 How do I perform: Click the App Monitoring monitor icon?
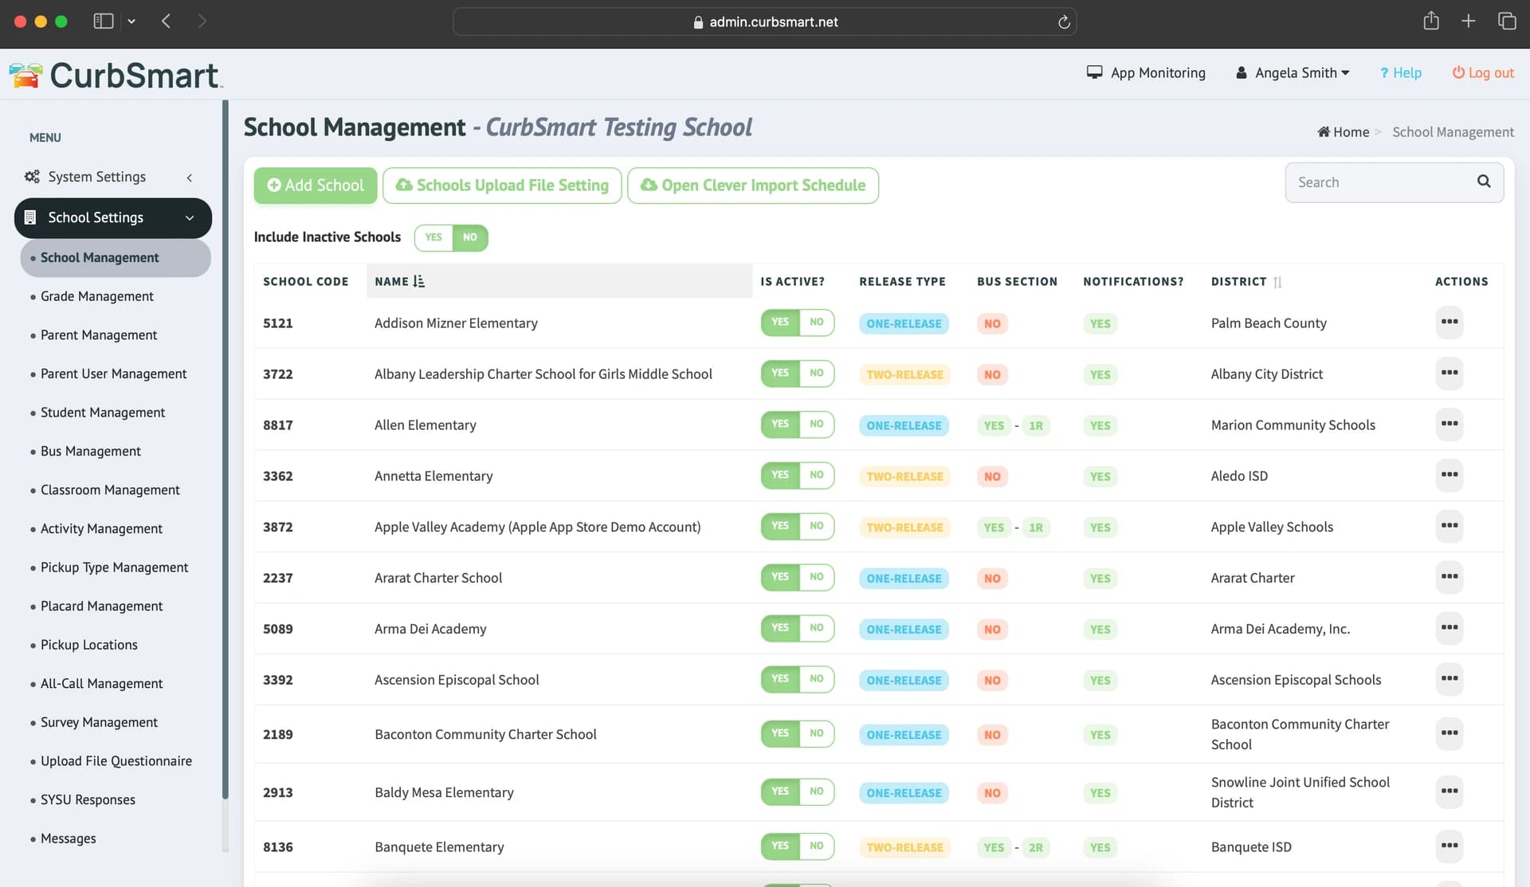point(1094,72)
